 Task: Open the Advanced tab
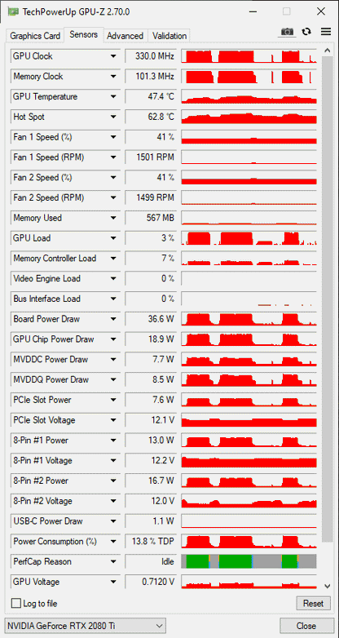coord(125,36)
